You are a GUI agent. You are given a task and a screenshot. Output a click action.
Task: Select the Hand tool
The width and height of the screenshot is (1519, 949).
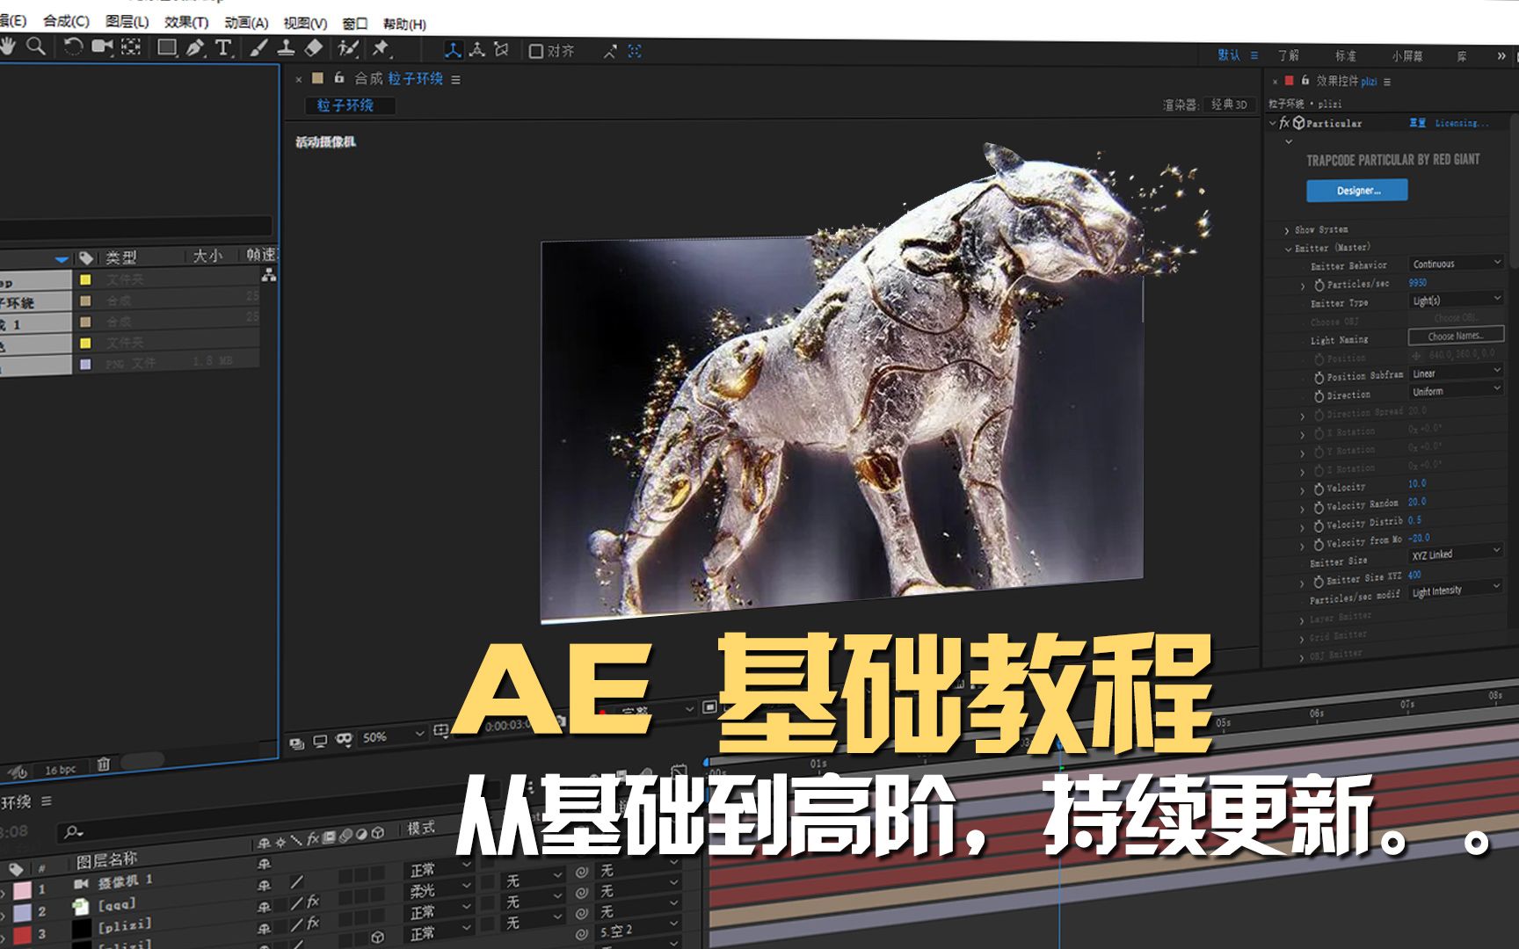[x=8, y=46]
